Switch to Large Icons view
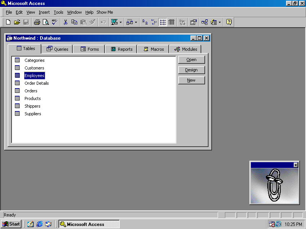The image size is (306, 229). coord(145,22)
